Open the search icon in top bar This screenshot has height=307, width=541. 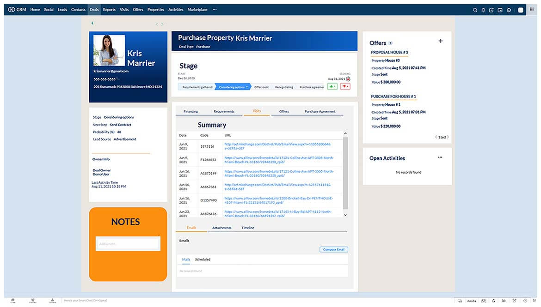point(475,10)
